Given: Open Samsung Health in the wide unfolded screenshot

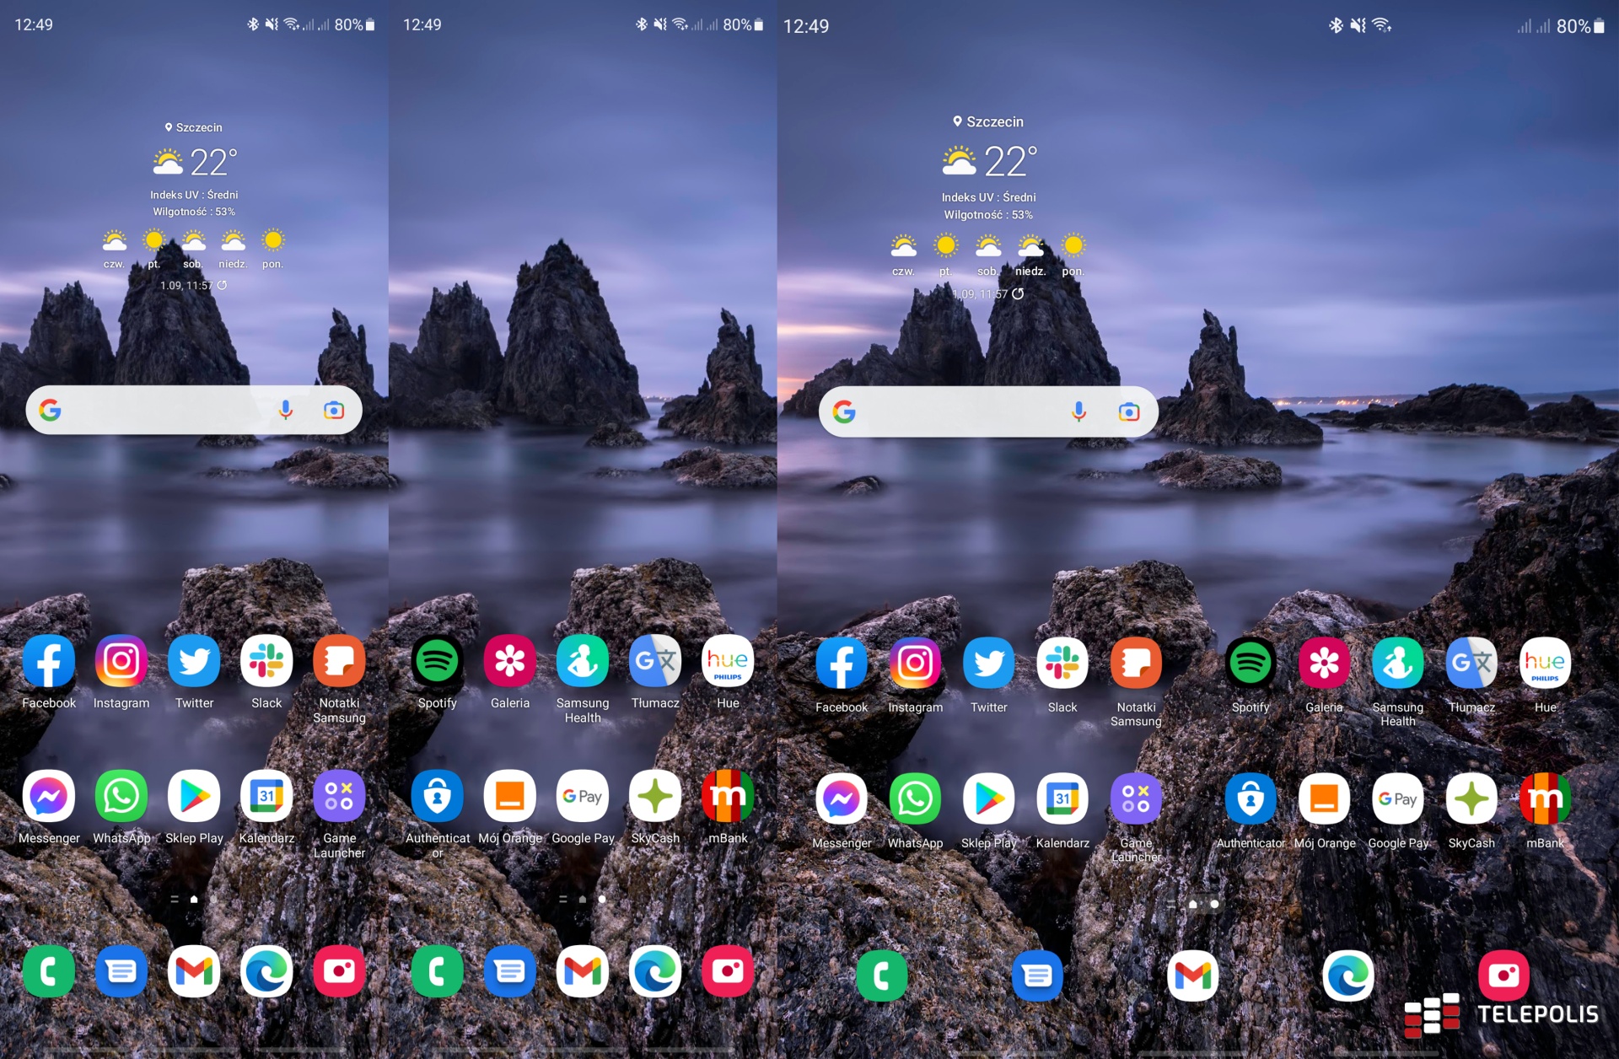Looking at the screenshot, I should (x=1397, y=664).
